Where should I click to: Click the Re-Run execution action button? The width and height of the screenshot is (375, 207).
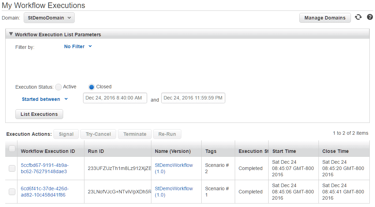[x=167, y=134]
